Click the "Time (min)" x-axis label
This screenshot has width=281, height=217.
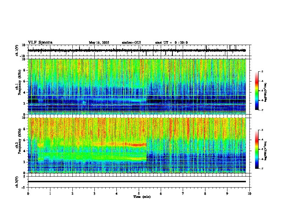coord(142,197)
